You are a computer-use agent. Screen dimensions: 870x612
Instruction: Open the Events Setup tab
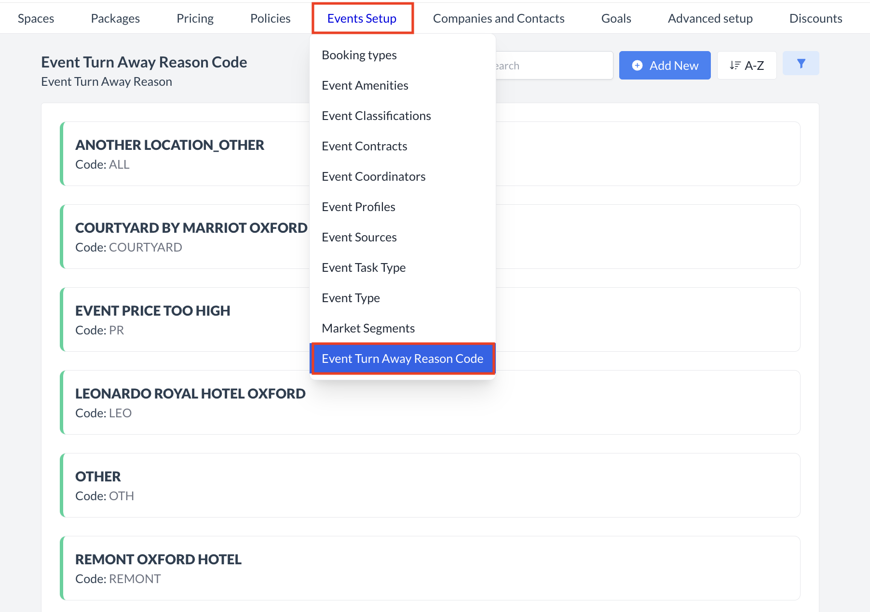pos(362,18)
